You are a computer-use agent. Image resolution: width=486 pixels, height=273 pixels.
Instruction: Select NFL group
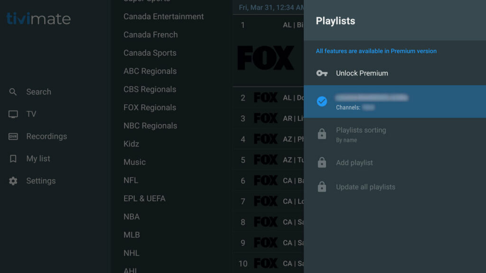tap(131, 181)
